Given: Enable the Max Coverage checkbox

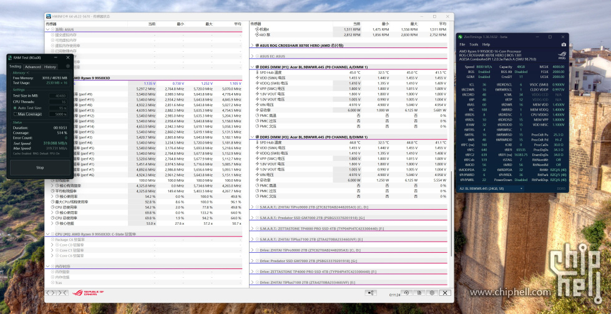Looking at the screenshot, I should point(15,114).
